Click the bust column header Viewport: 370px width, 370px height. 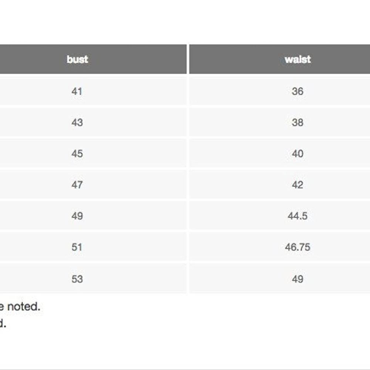tap(77, 60)
